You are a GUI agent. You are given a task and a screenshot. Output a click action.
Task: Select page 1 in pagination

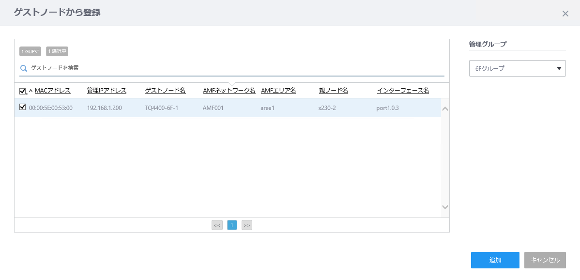point(232,225)
